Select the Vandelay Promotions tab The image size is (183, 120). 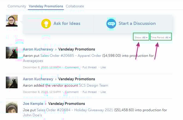(x=46, y=6)
